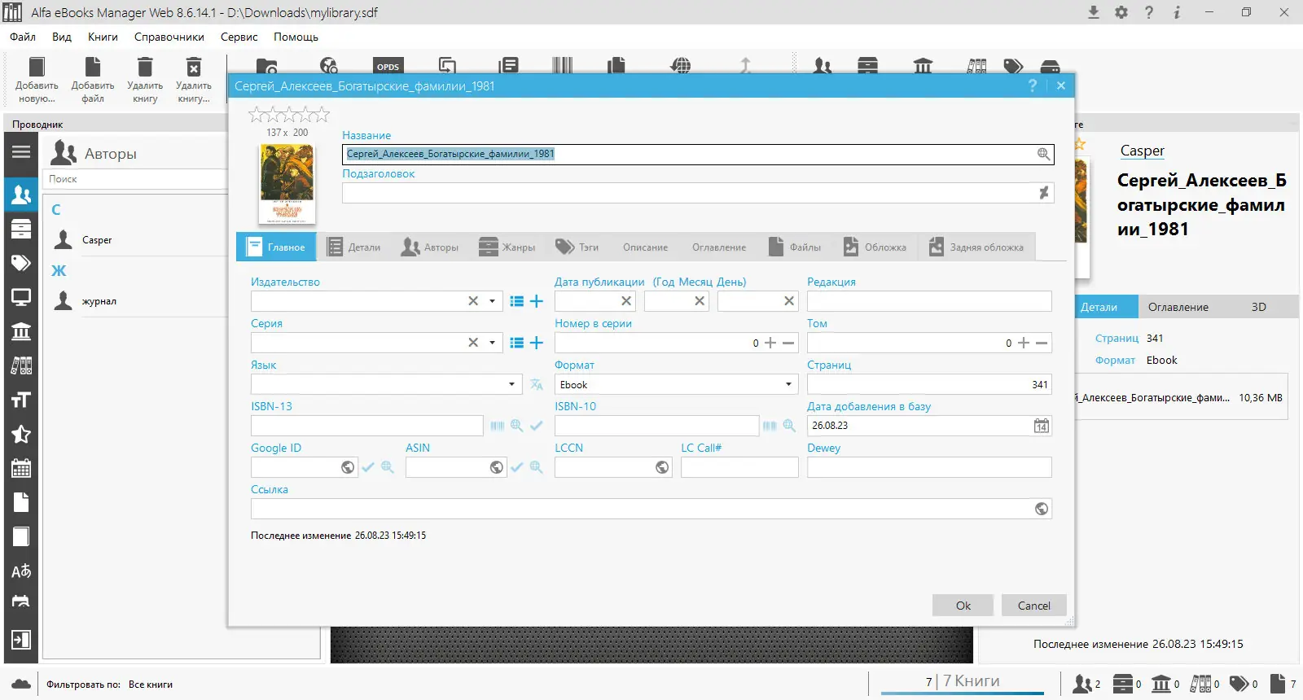
Task: Click the ISBN-13 barcode scan icon
Action: click(498, 426)
